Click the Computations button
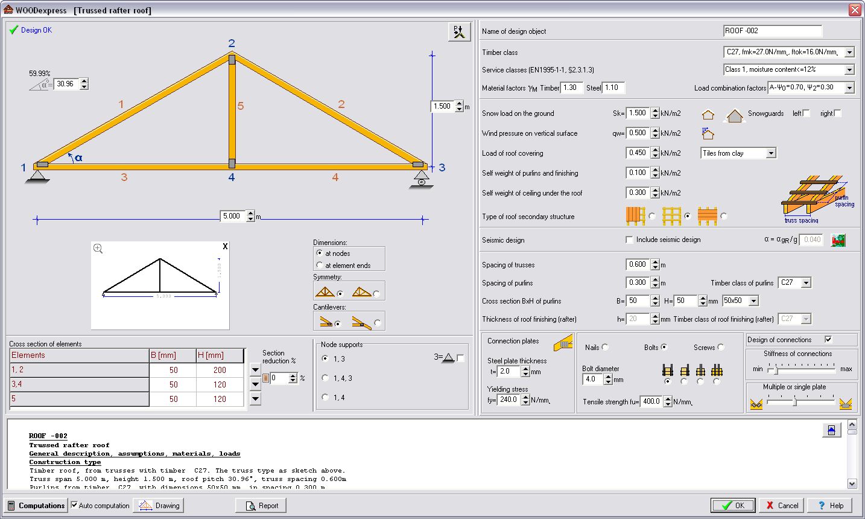Image resolution: width=865 pixels, height=519 pixels. click(36, 505)
